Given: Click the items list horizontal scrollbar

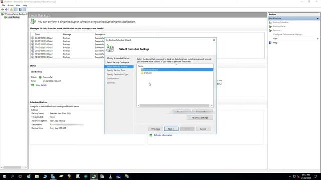Looking at the screenshot, I should [x=174, y=105].
